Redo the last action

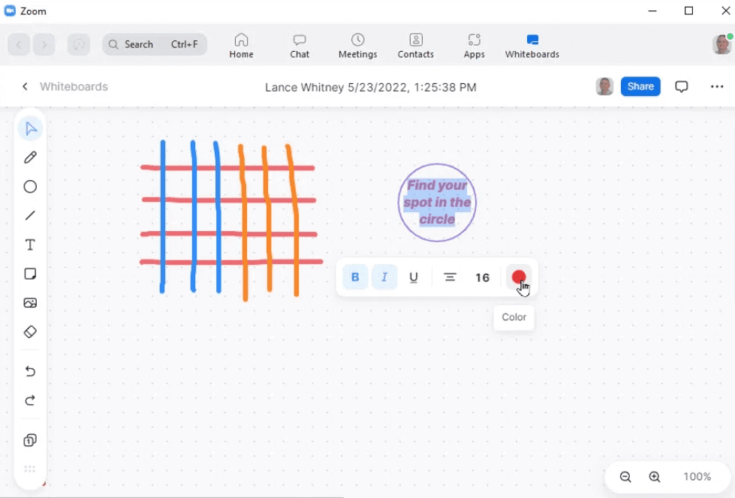click(31, 400)
